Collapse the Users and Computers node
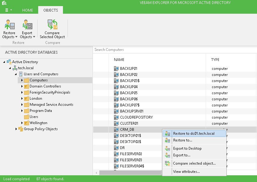Screen dimensions: 257x182 pyautogui.click(x=16, y=74)
